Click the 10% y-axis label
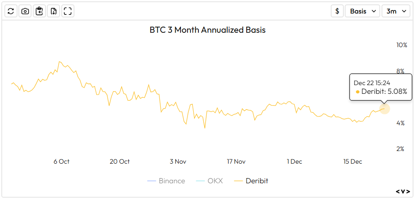The width and height of the screenshot is (417, 199). point(402,45)
